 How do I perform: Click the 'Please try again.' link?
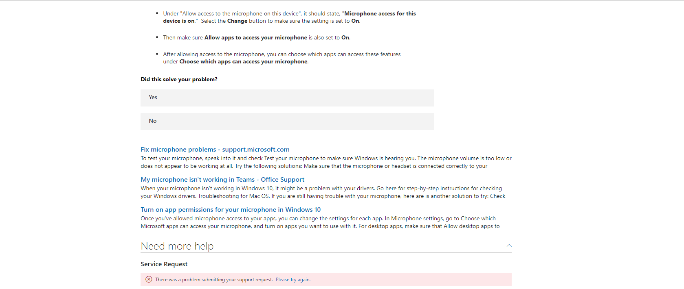[293, 280]
